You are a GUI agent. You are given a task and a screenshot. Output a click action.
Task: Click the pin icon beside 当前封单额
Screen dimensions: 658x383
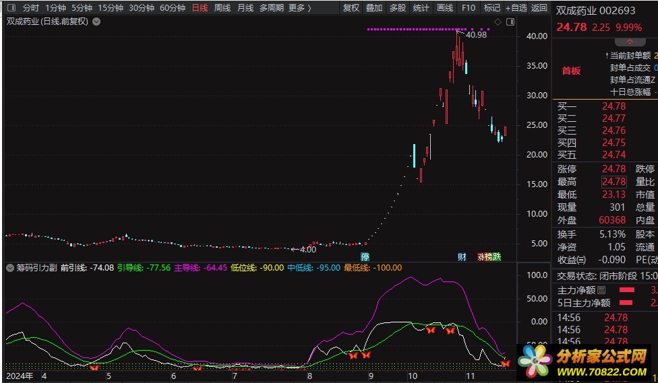pyautogui.click(x=607, y=56)
